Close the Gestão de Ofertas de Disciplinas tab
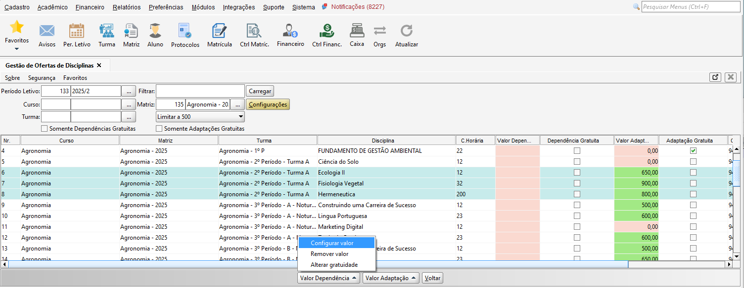 [99, 65]
